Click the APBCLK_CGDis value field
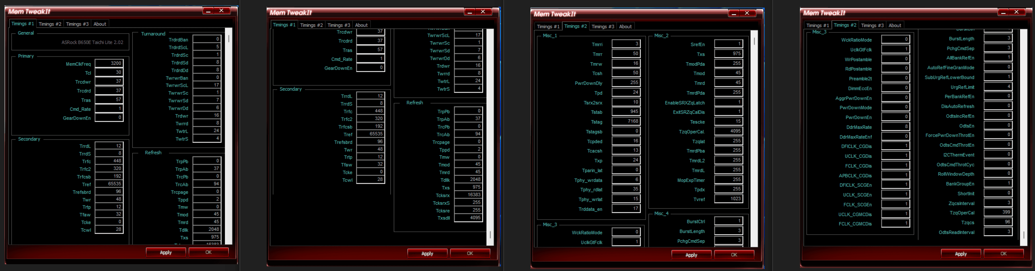 [896, 175]
